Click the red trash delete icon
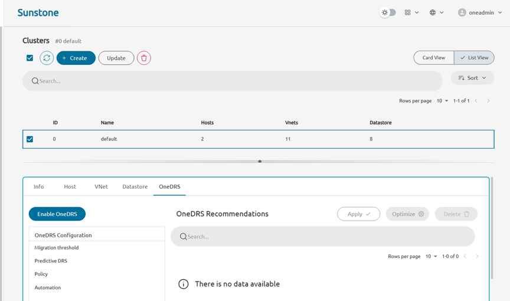Viewport: 510px width, 301px height. point(144,58)
